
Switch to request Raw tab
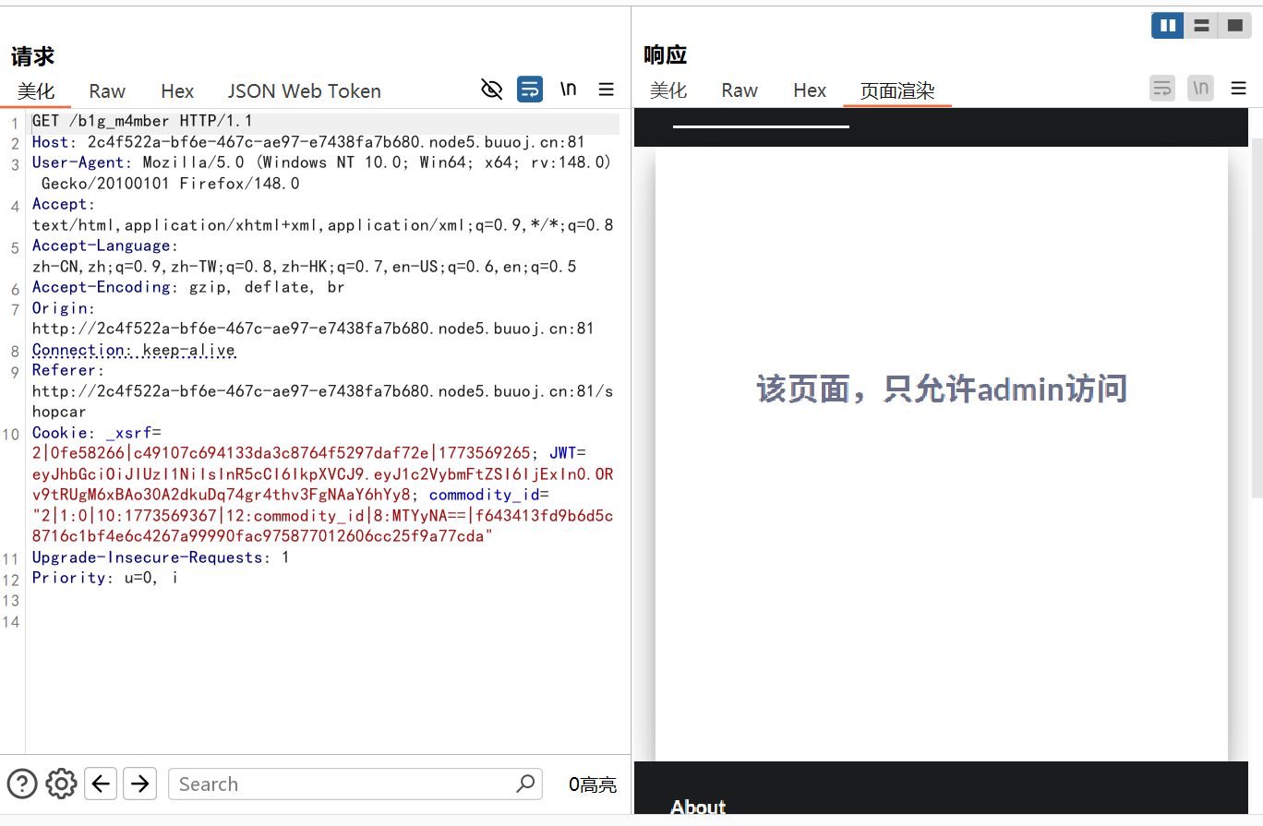click(x=107, y=90)
